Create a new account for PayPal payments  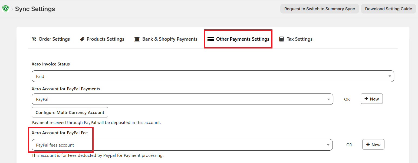[371, 99]
